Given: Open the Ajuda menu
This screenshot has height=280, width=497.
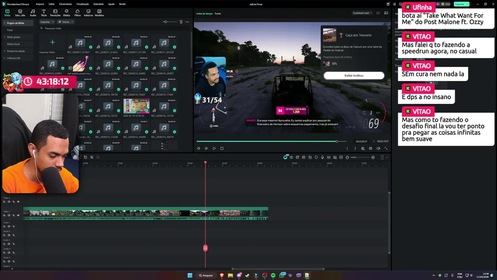Looking at the screenshot, I should (111, 4).
